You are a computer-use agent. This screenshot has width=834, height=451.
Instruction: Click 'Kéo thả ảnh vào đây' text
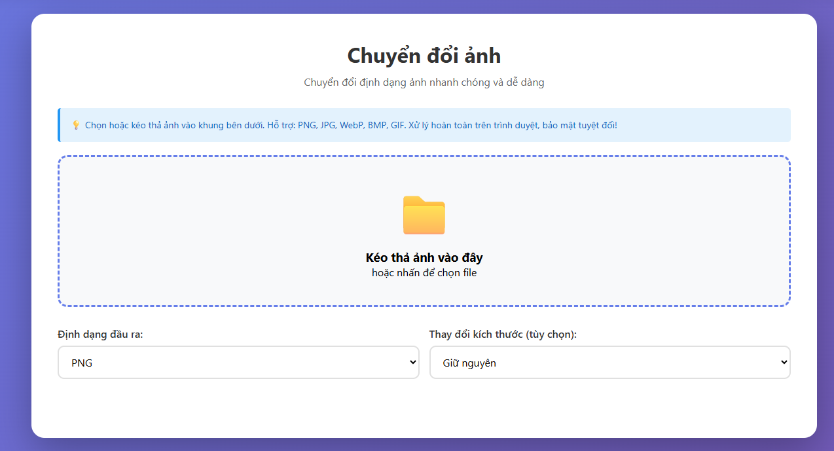(x=424, y=257)
